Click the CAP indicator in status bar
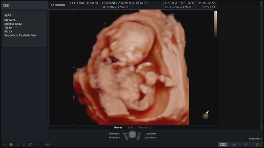The height and width of the screenshot is (148, 264). click(48, 145)
